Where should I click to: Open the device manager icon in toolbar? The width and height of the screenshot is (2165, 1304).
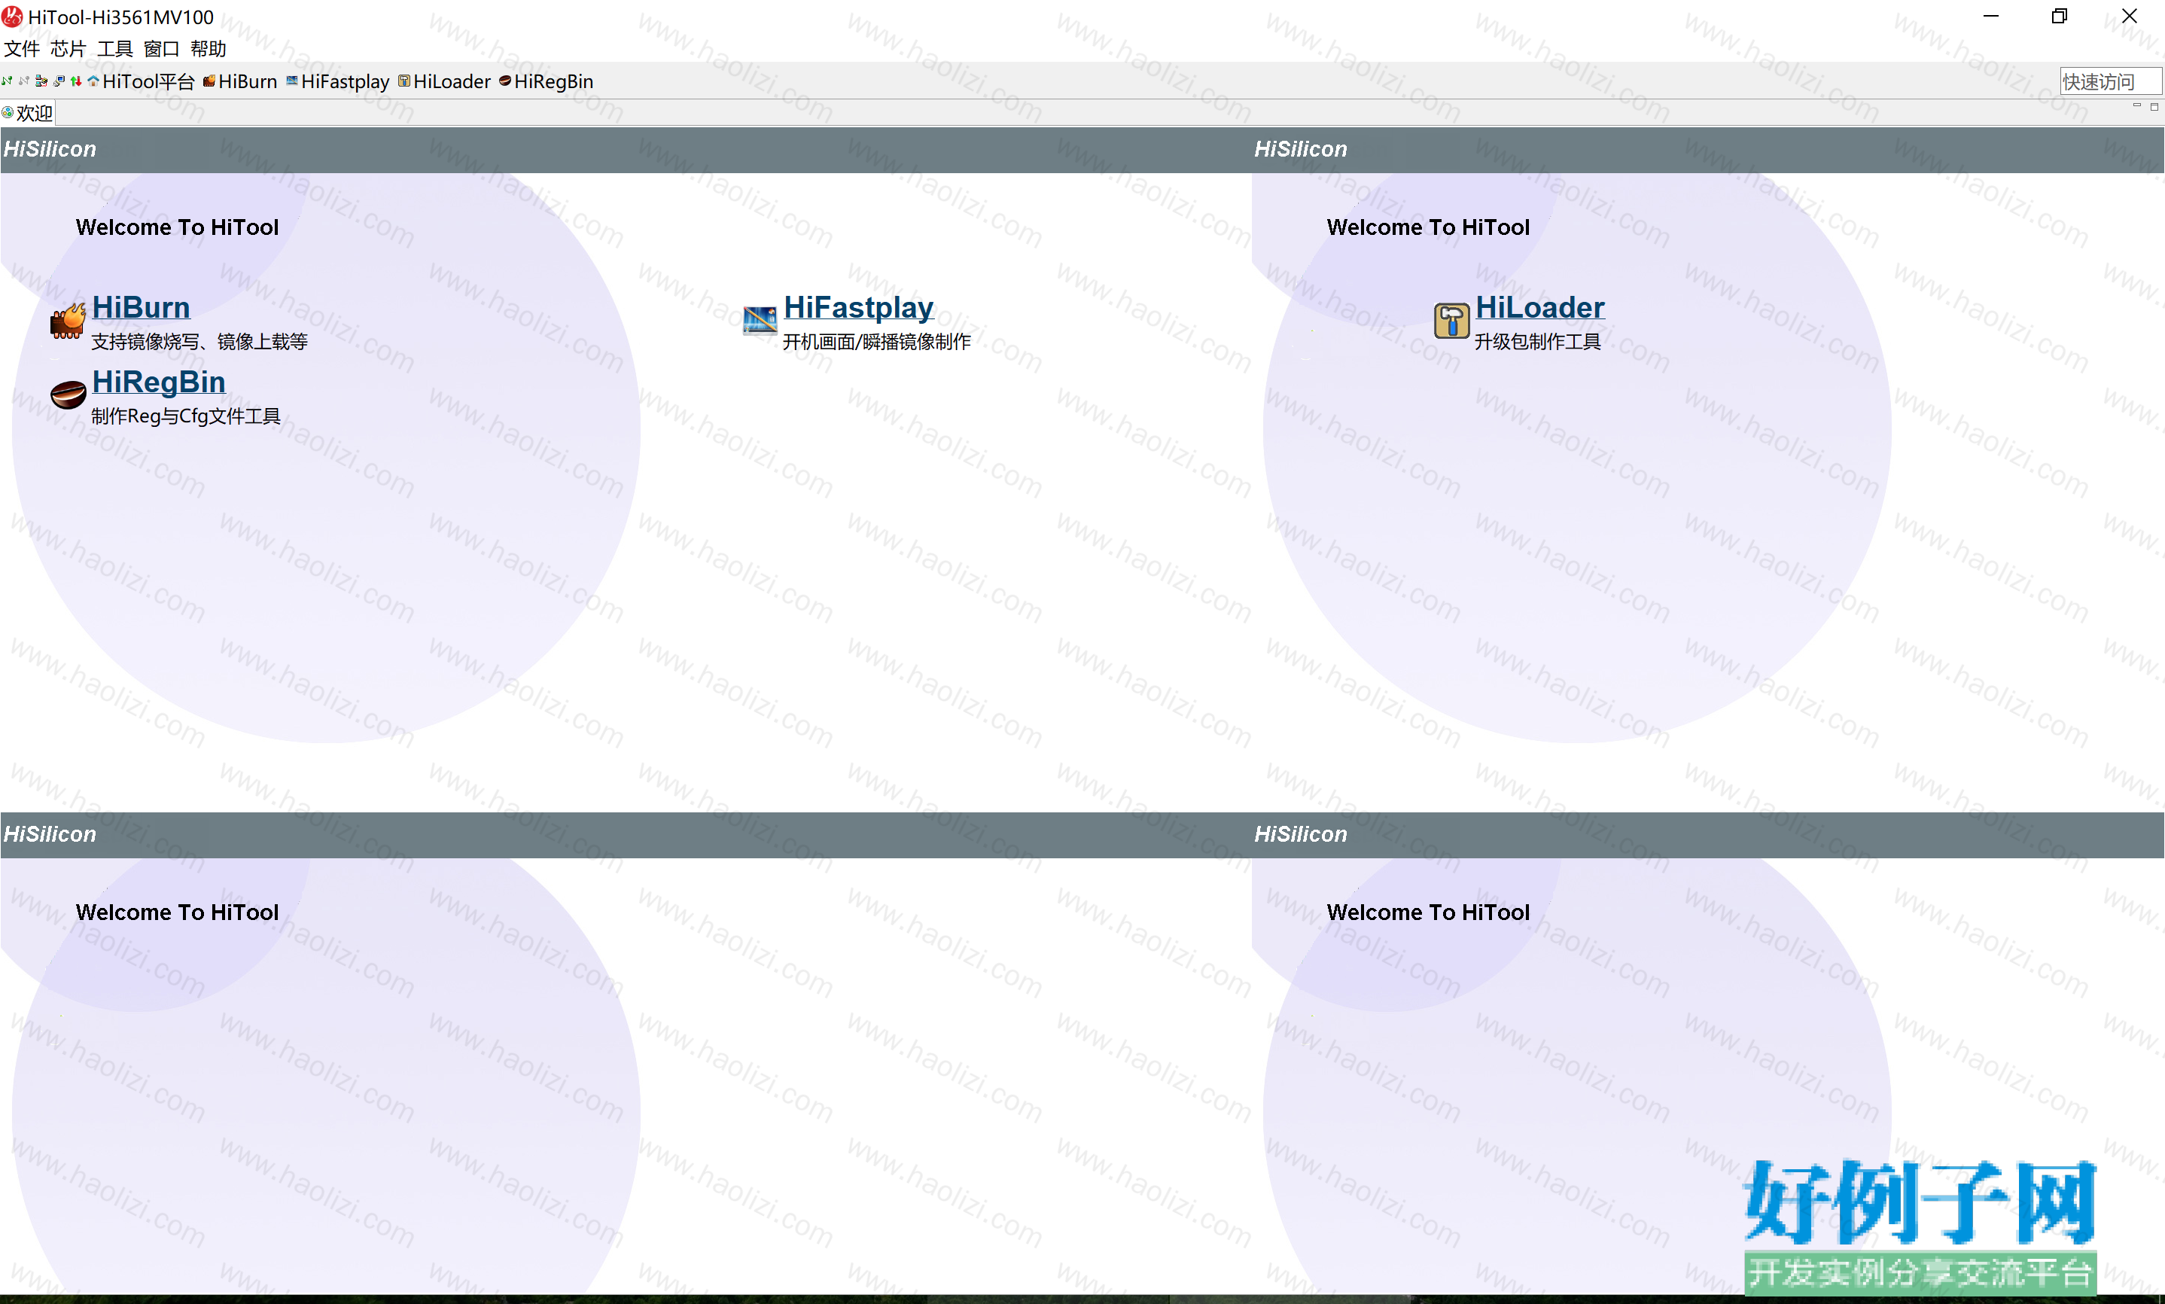[x=41, y=81]
